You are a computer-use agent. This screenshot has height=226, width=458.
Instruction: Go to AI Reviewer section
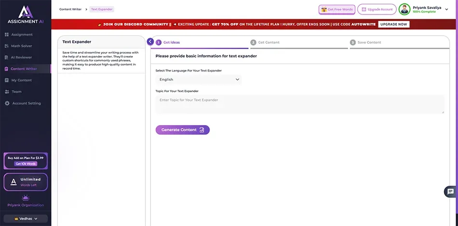pyautogui.click(x=22, y=58)
